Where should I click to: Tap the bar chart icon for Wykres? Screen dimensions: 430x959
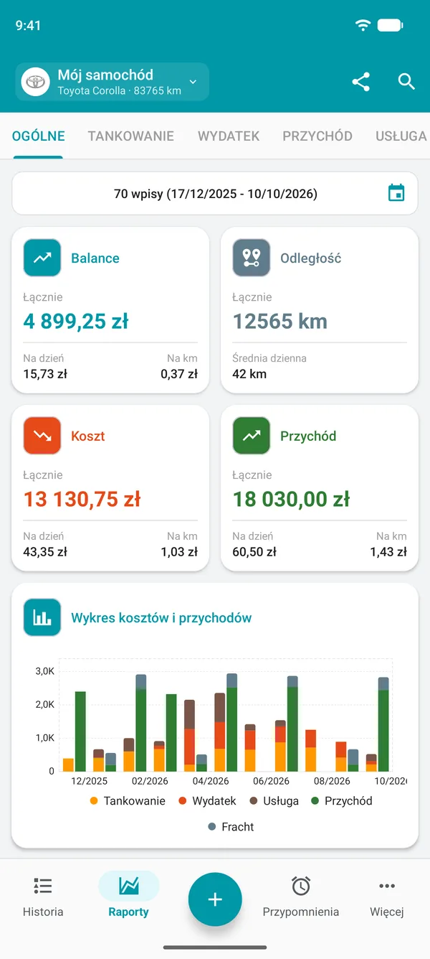[42, 617]
